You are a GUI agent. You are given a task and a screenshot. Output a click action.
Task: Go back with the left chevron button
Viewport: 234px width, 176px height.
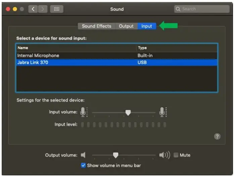click(33, 9)
